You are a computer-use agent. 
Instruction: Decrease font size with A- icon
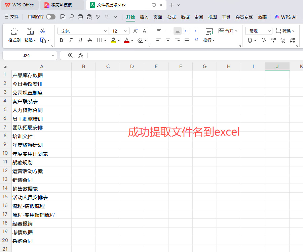[x=145, y=31]
